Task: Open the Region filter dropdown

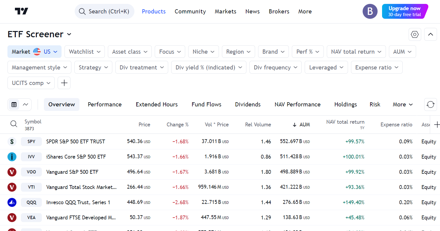Action: point(238,52)
